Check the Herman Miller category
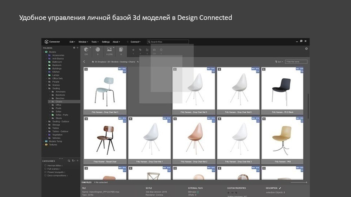The width and height of the screenshot is (351, 197). [x=45, y=166]
